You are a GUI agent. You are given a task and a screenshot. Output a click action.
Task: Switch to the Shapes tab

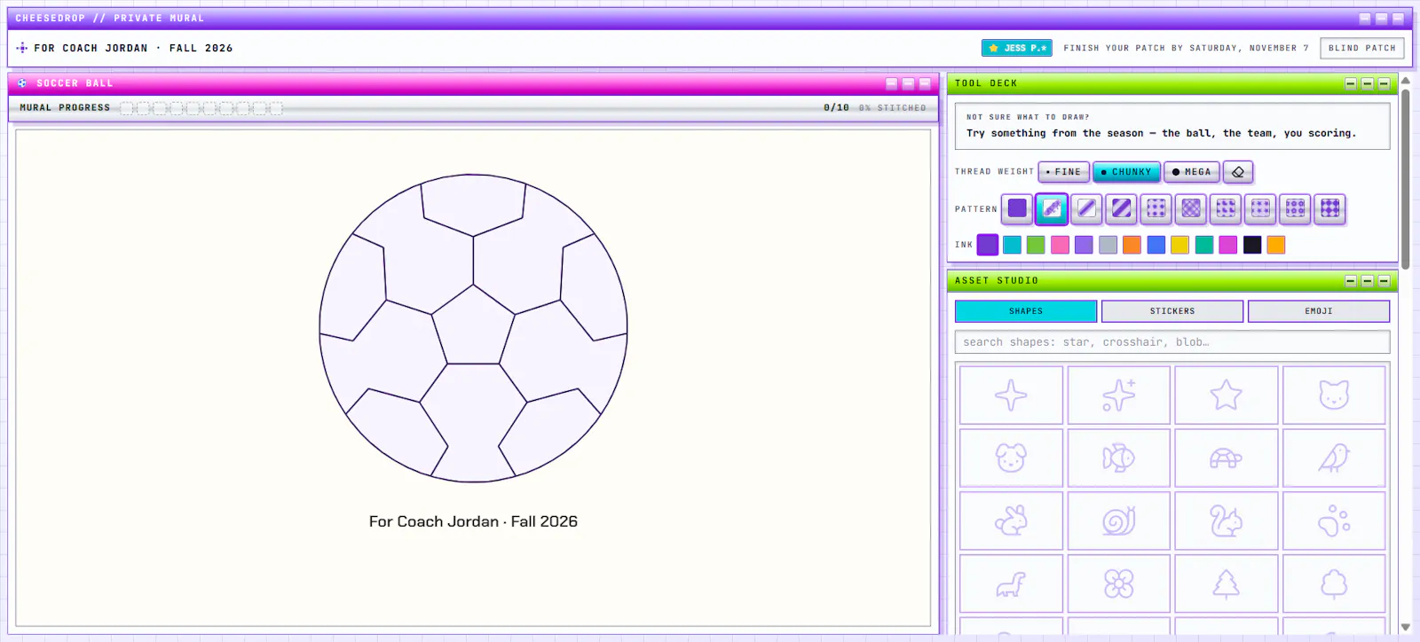tap(1026, 311)
